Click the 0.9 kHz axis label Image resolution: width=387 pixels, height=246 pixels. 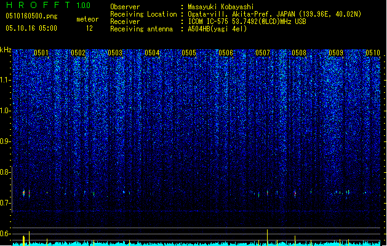pos(5,141)
